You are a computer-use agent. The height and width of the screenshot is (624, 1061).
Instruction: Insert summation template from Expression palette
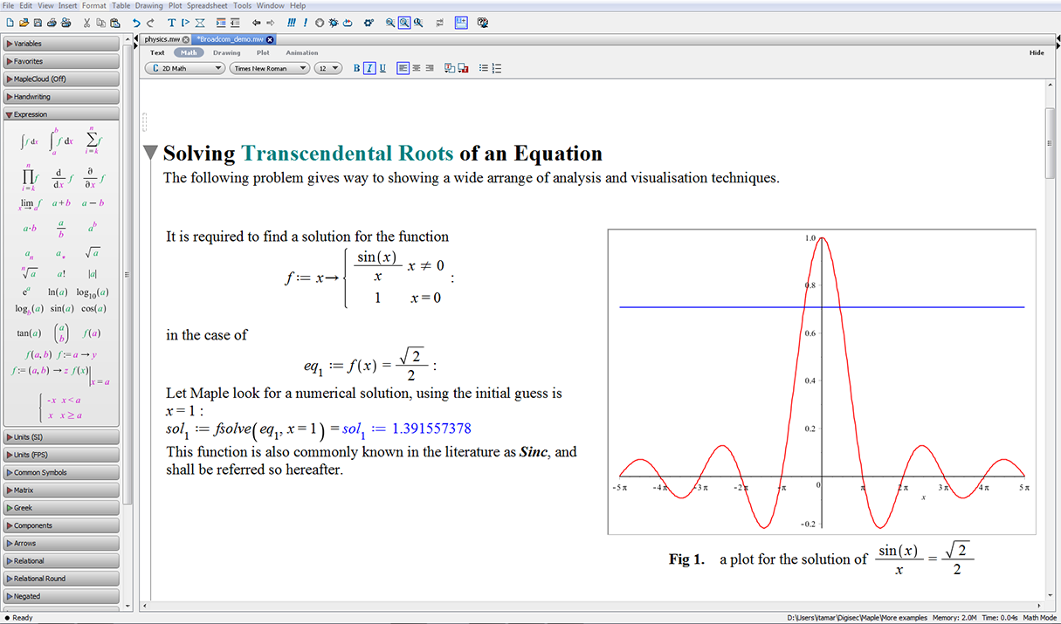93,141
